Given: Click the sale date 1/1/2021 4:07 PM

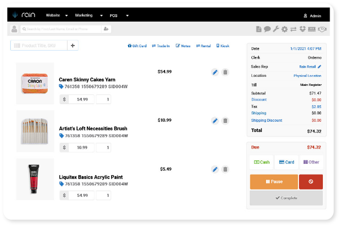Looking at the screenshot, I should 306,48.
